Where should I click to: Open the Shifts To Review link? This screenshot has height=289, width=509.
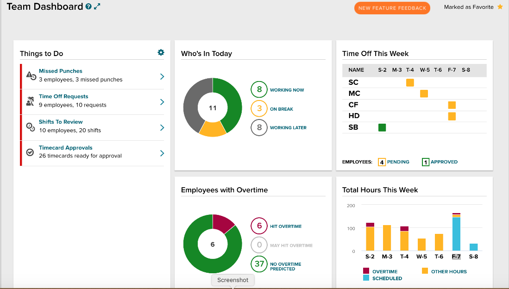tap(61, 122)
